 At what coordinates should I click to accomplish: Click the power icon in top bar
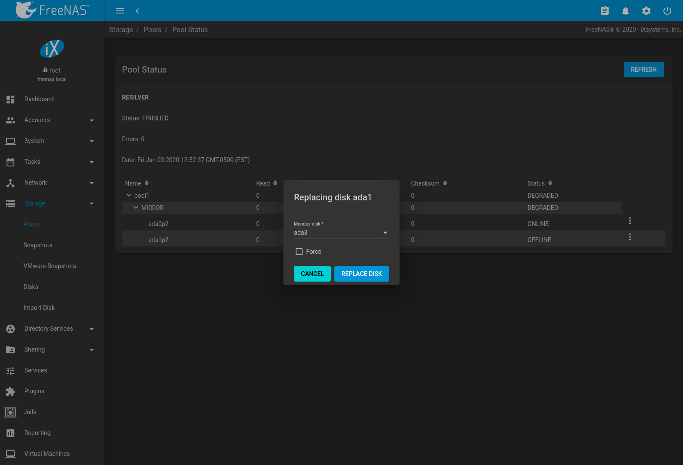pos(667,11)
